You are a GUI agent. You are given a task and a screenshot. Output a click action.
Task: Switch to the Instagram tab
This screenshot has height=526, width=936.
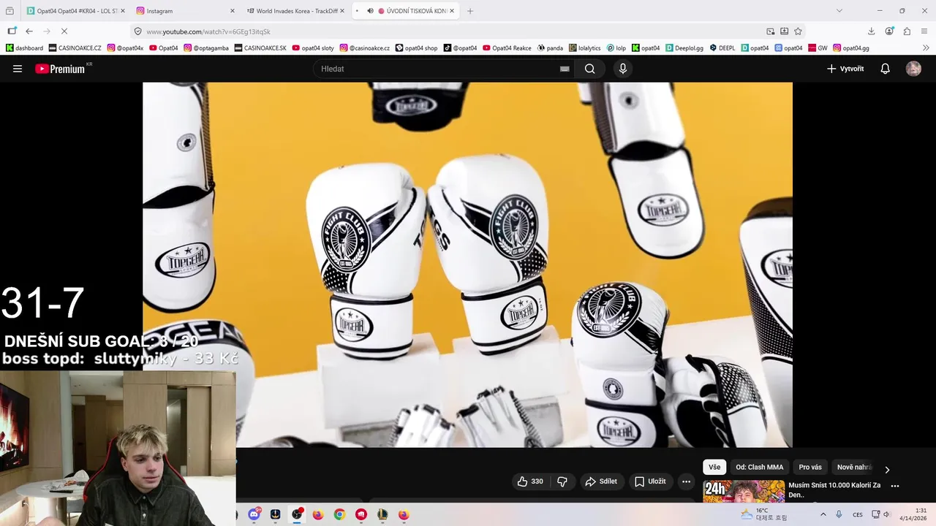186,11
